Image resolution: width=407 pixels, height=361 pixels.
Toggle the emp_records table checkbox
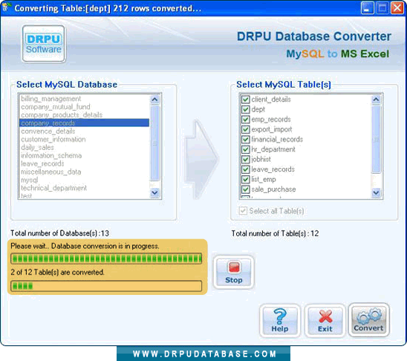(246, 120)
